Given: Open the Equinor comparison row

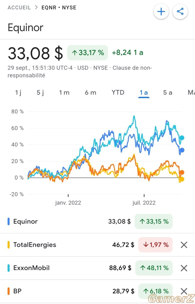Looking at the screenshot, I should (x=97, y=221).
